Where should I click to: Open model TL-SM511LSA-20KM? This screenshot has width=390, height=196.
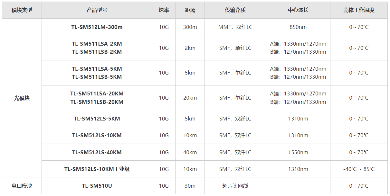(97, 94)
